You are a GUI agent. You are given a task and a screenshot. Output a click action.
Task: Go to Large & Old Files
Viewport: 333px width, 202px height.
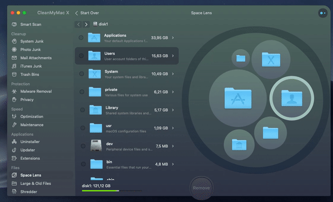pos(36,183)
